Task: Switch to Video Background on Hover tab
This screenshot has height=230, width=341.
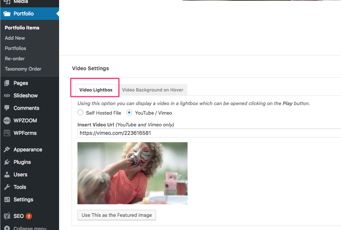Action: point(152,90)
